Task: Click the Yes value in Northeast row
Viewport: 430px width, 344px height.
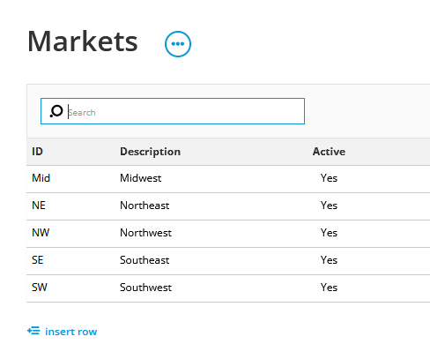Action: pyautogui.click(x=329, y=206)
